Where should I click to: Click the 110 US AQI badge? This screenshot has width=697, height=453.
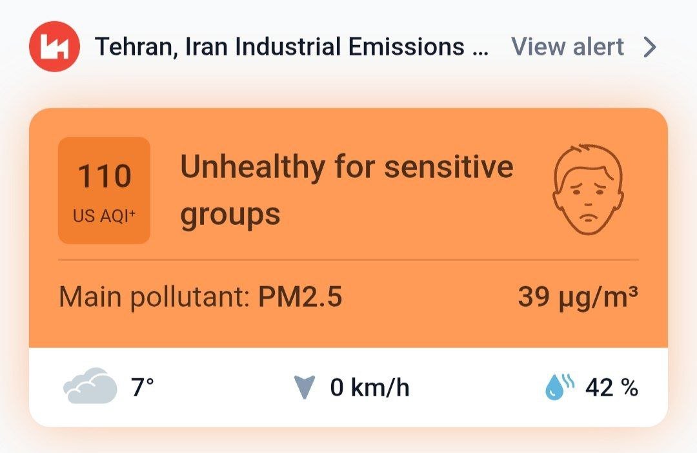104,191
